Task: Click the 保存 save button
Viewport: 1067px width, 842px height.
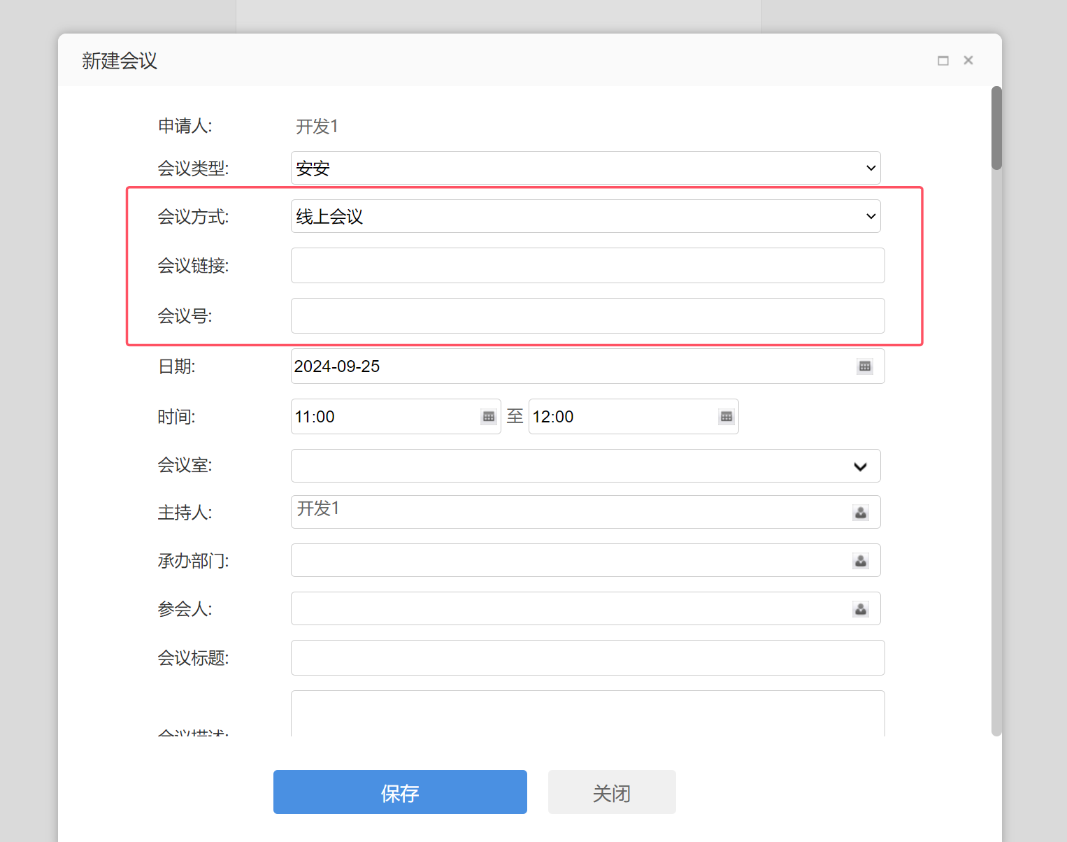Action: (400, 792)
